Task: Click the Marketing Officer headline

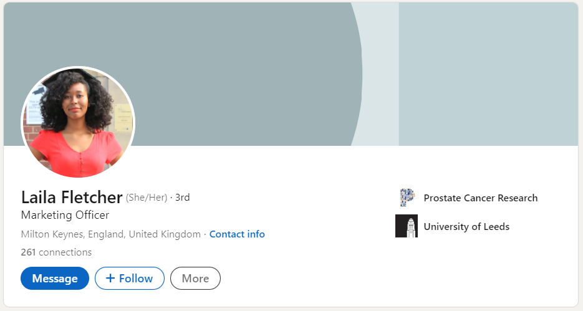Action: coord(65,215)
